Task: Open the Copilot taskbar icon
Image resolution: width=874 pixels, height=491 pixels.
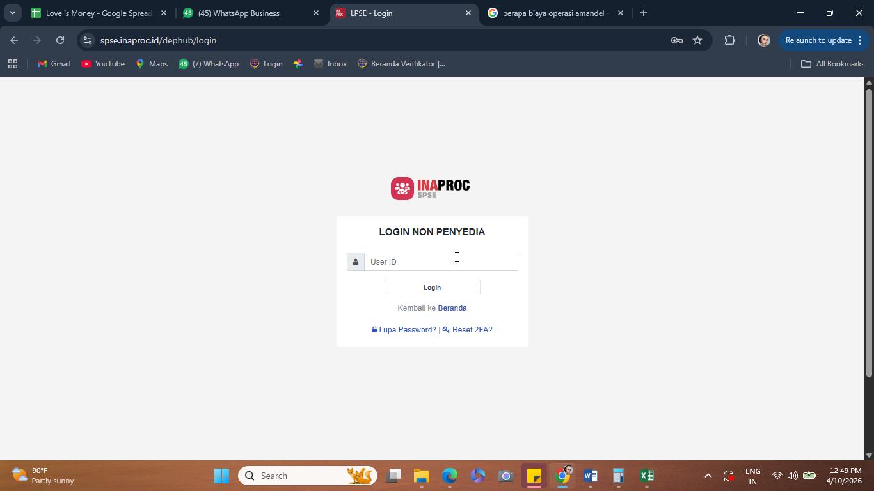Action: (478, 476)
